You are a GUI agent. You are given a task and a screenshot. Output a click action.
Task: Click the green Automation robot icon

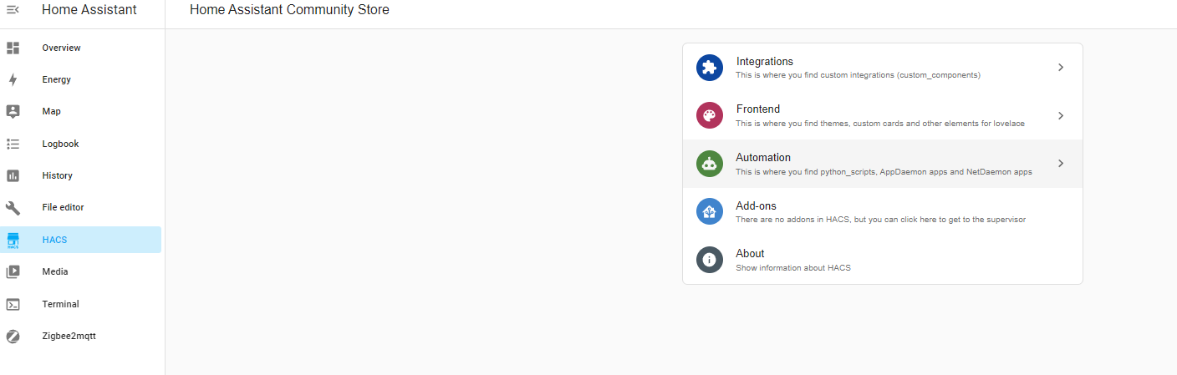click(710, 164)
